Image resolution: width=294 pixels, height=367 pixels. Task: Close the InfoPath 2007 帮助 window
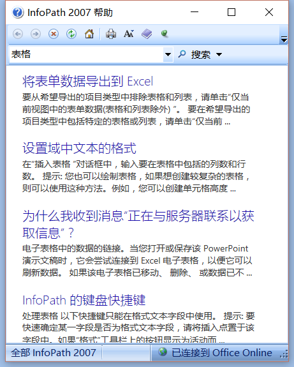269,12
